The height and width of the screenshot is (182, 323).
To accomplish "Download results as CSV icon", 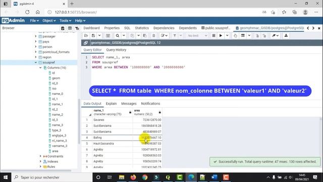I will (286, 36).
